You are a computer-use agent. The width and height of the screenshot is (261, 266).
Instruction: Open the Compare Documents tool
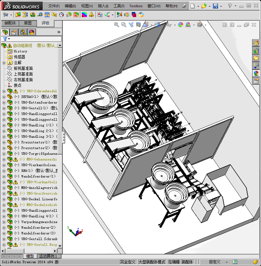coord(100,15)
